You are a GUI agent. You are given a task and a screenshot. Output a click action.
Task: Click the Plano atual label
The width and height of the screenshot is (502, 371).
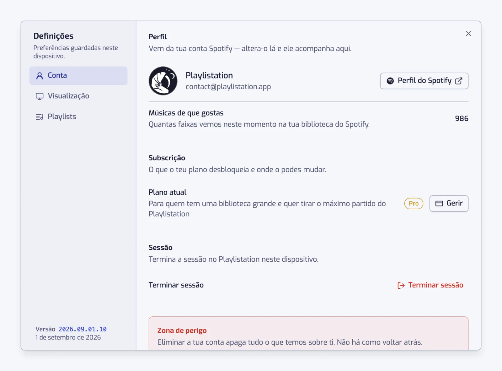tap(168, 192)
